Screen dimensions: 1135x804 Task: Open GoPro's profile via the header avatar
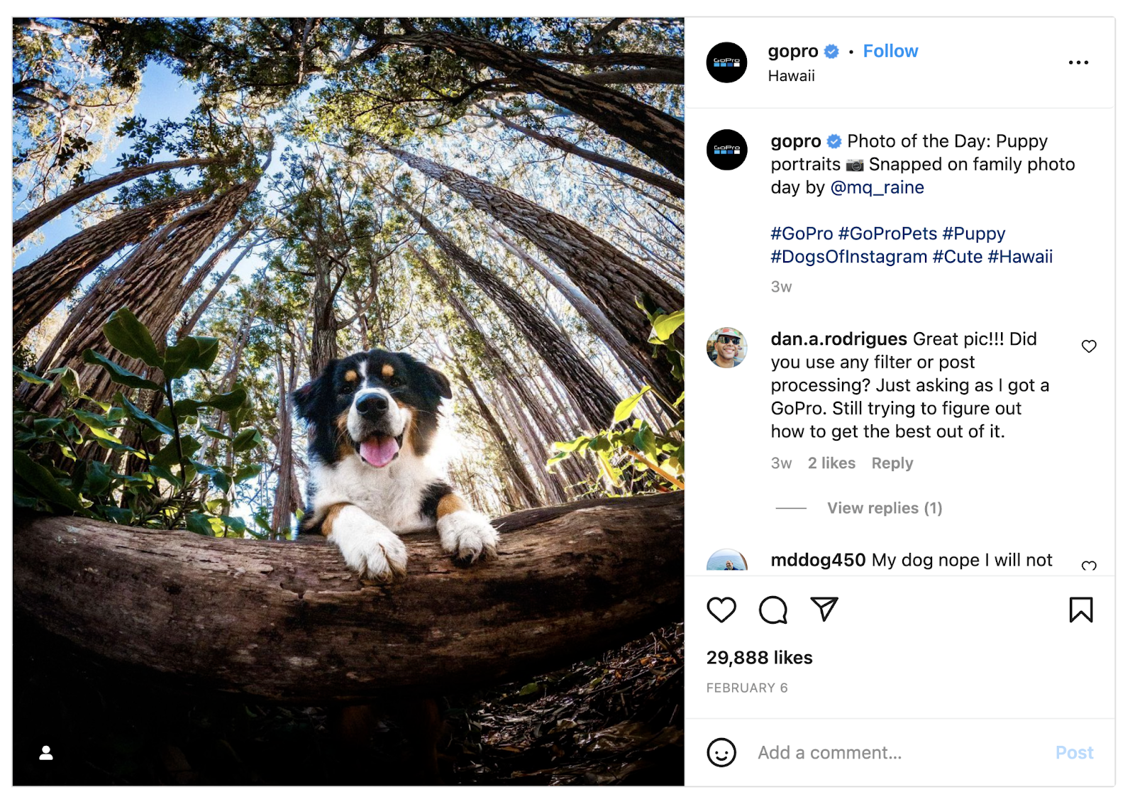[726, 62]
